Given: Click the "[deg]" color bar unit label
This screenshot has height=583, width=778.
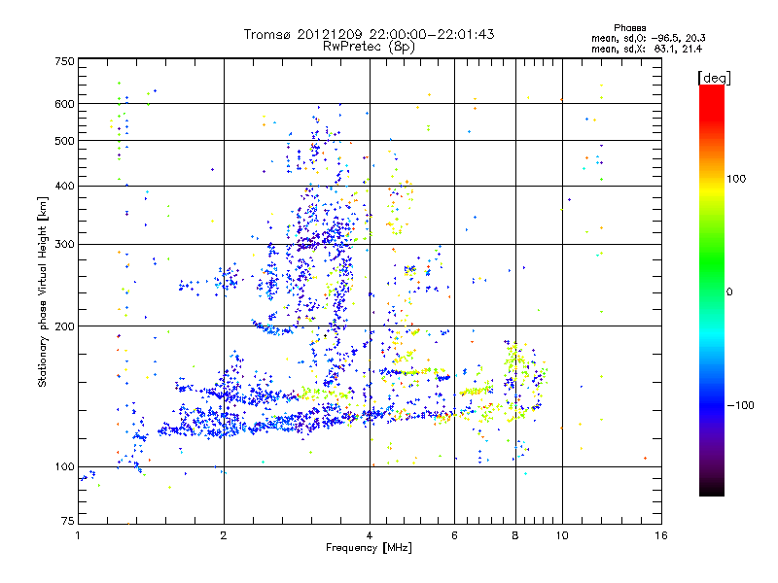Looking at the screenshot, I should pos(714,78).
